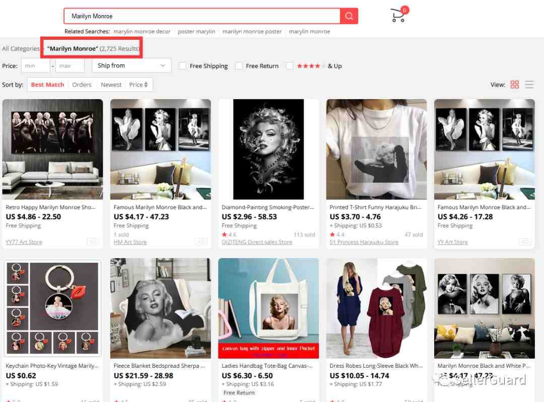Screen dimensions: 544x402
Task: Focus the Marilyn Monroe search box
Action: [x=202, y=16]
